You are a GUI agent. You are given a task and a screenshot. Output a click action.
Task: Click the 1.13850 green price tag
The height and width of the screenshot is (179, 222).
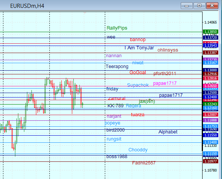pos(210,32)
